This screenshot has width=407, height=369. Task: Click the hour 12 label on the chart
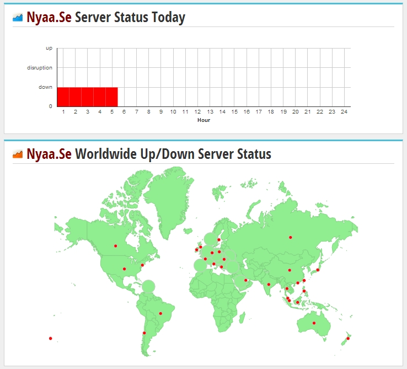point(197,111)
